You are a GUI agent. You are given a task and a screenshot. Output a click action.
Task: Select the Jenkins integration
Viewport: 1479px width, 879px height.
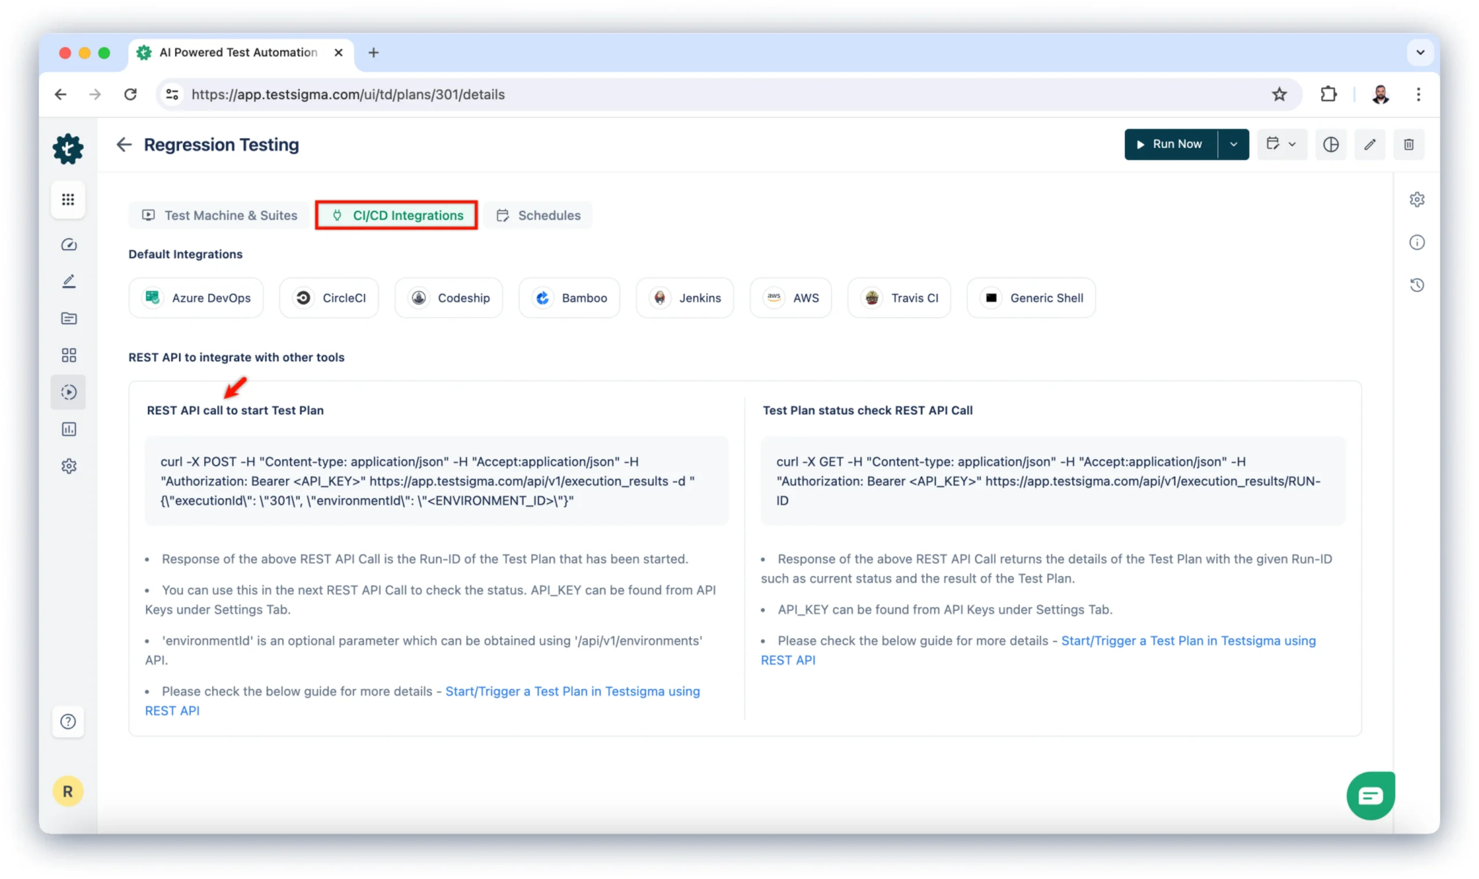[685, 298]
